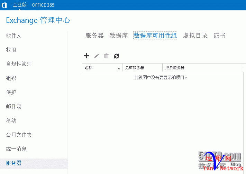Open the 企业版 top navigation link
The width and height of the screenshot is (246, 174).
pos(20,5)
